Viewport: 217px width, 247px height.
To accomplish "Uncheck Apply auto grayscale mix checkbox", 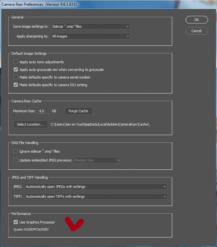I will (x=16, y=70).
